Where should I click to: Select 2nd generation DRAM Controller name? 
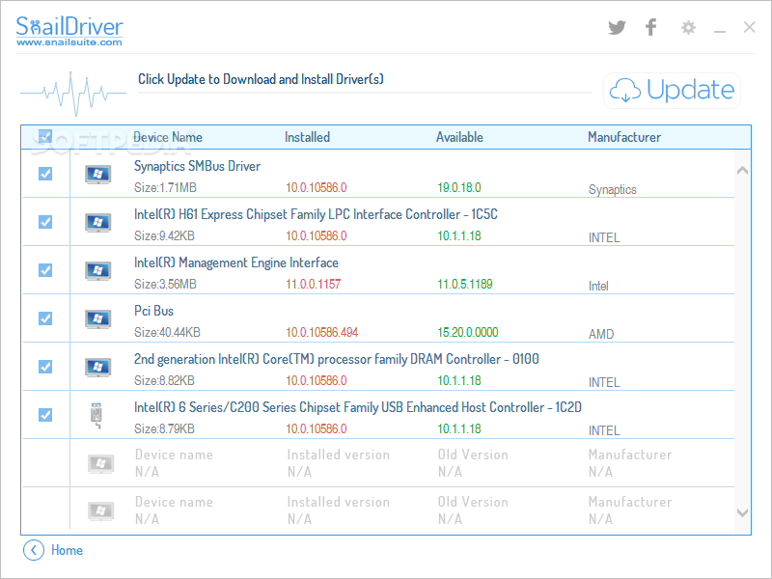pos(336,359)
